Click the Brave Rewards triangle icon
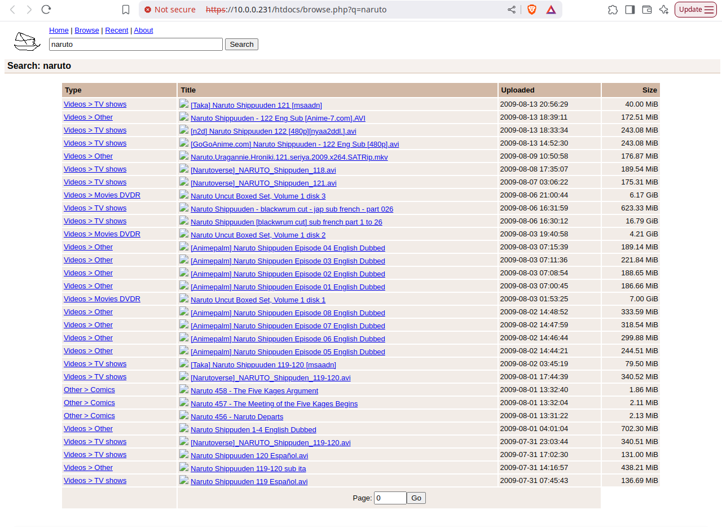The height and width of the screenshot is (527, 722). (x=551, y=10)
